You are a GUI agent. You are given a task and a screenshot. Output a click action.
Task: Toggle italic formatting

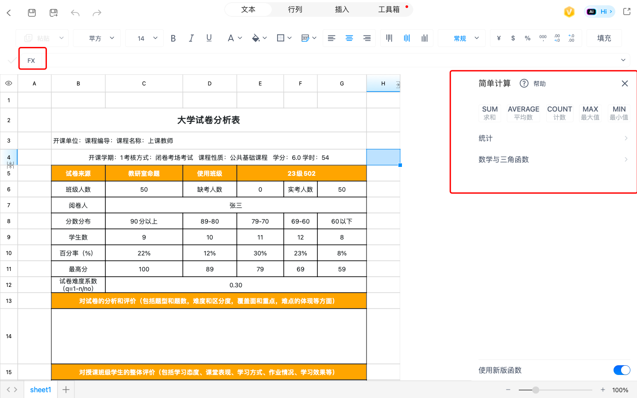(x=191, y=39)
